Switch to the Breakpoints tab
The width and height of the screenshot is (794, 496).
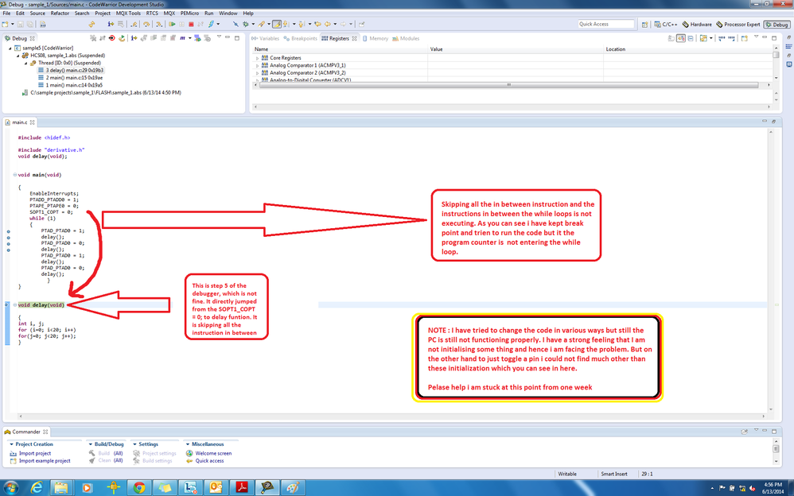[301, 38]
